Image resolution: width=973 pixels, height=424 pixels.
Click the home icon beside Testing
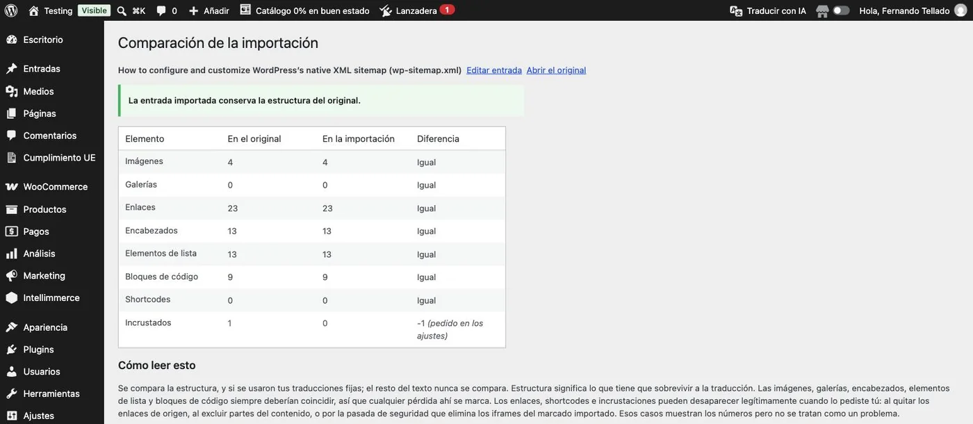33,10
